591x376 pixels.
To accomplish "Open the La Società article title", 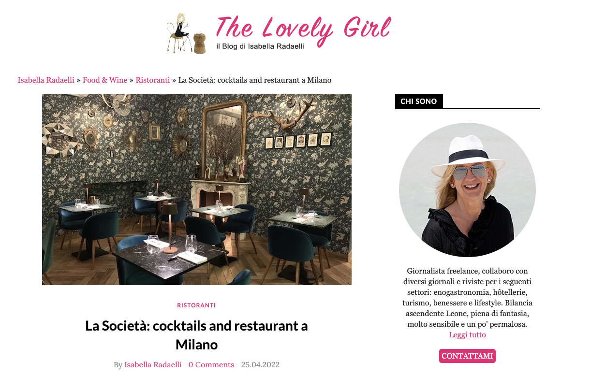I will coord(196,335).
